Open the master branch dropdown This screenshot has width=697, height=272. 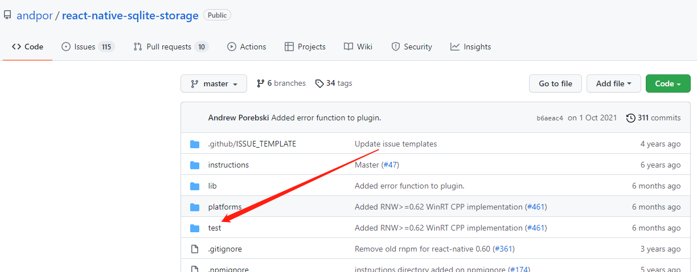[x=214, y=83]
